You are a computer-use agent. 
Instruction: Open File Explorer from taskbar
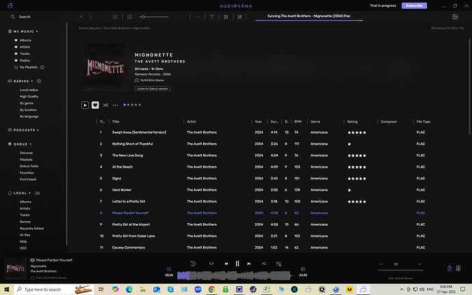click(143, 290)
